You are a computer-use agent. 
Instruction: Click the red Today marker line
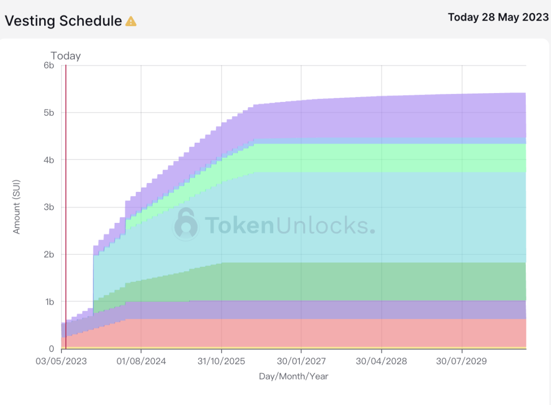(x=66, y=197)
